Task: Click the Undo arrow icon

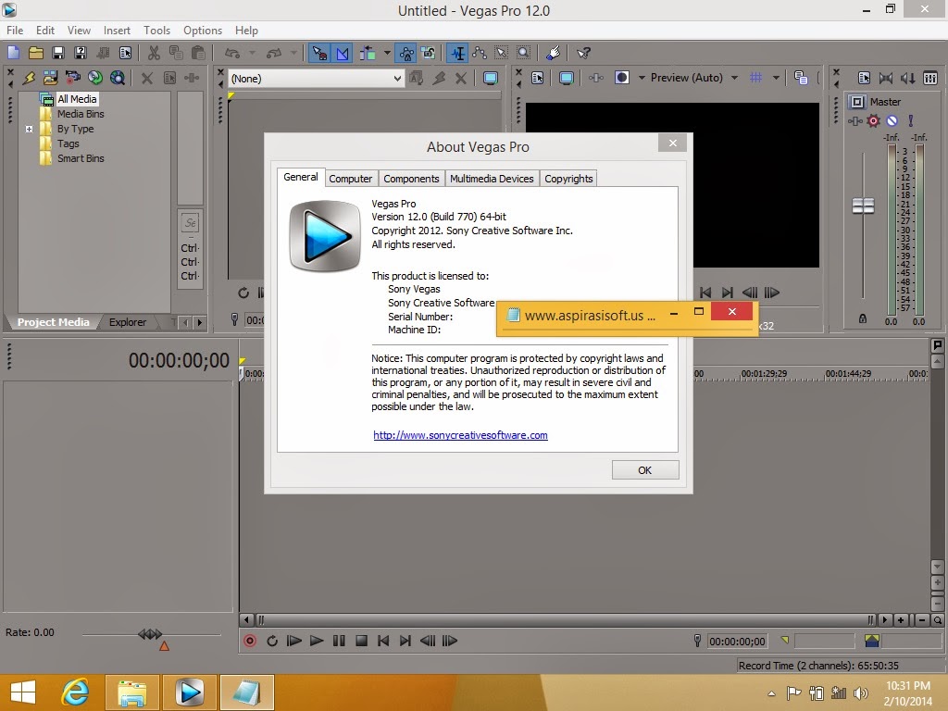Action: coord(232,53)
